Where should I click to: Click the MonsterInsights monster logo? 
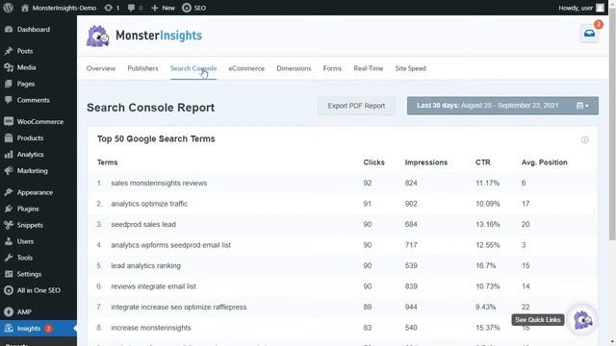point(97,37)
